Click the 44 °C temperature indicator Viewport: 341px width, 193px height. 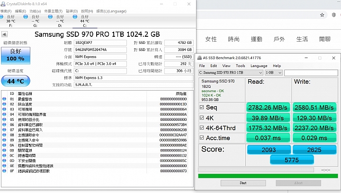tap(15, 81)
